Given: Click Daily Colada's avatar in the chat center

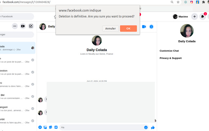Looking at the screenshot, I should pyautogui.click(x=97, y=41).
